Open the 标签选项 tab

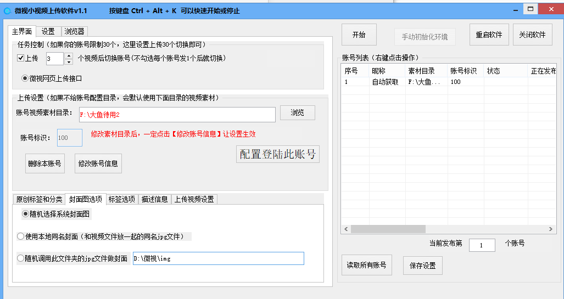122,199
